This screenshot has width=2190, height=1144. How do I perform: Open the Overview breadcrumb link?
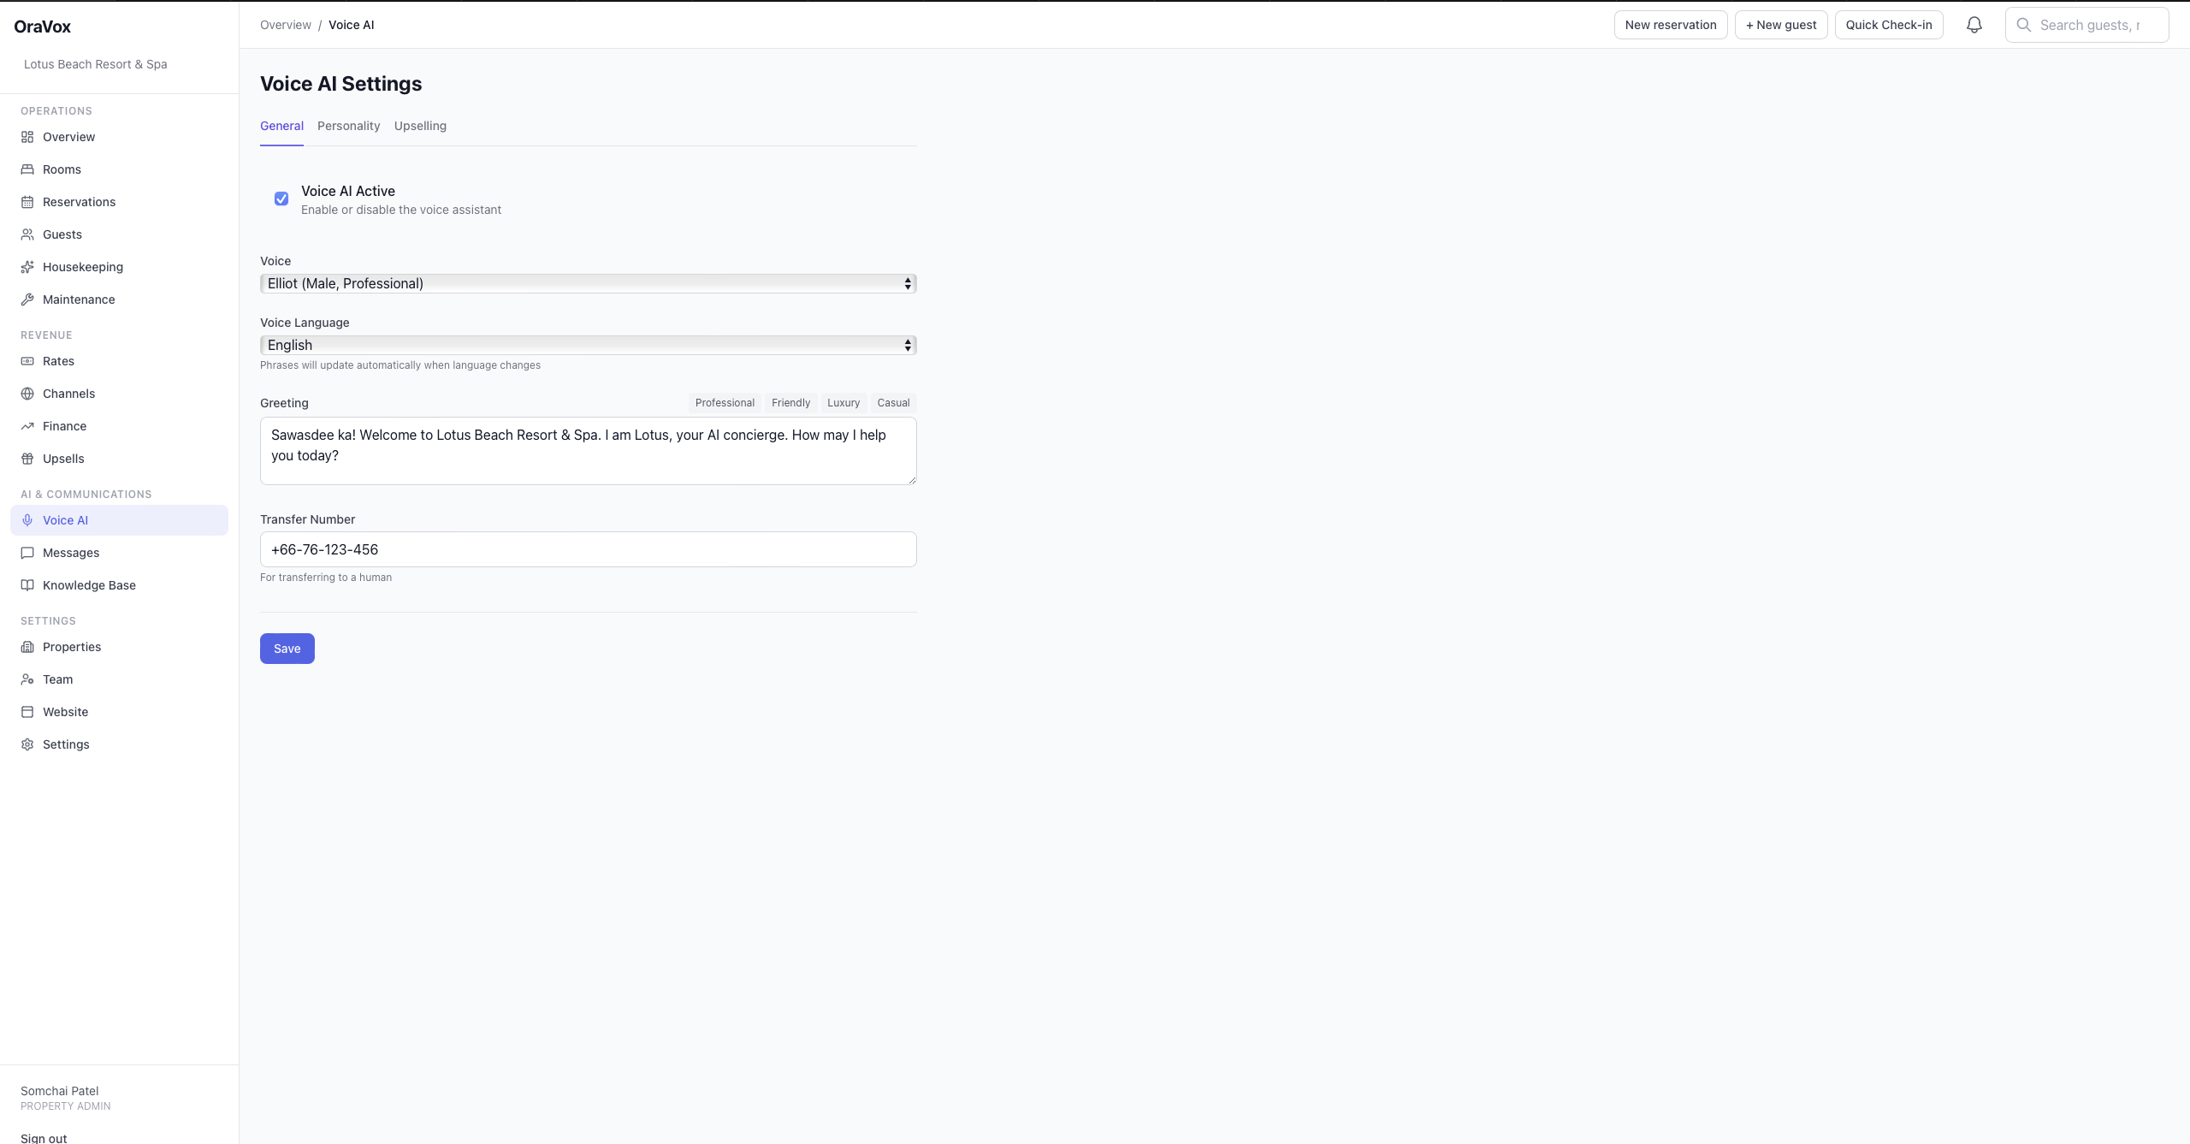285,25
